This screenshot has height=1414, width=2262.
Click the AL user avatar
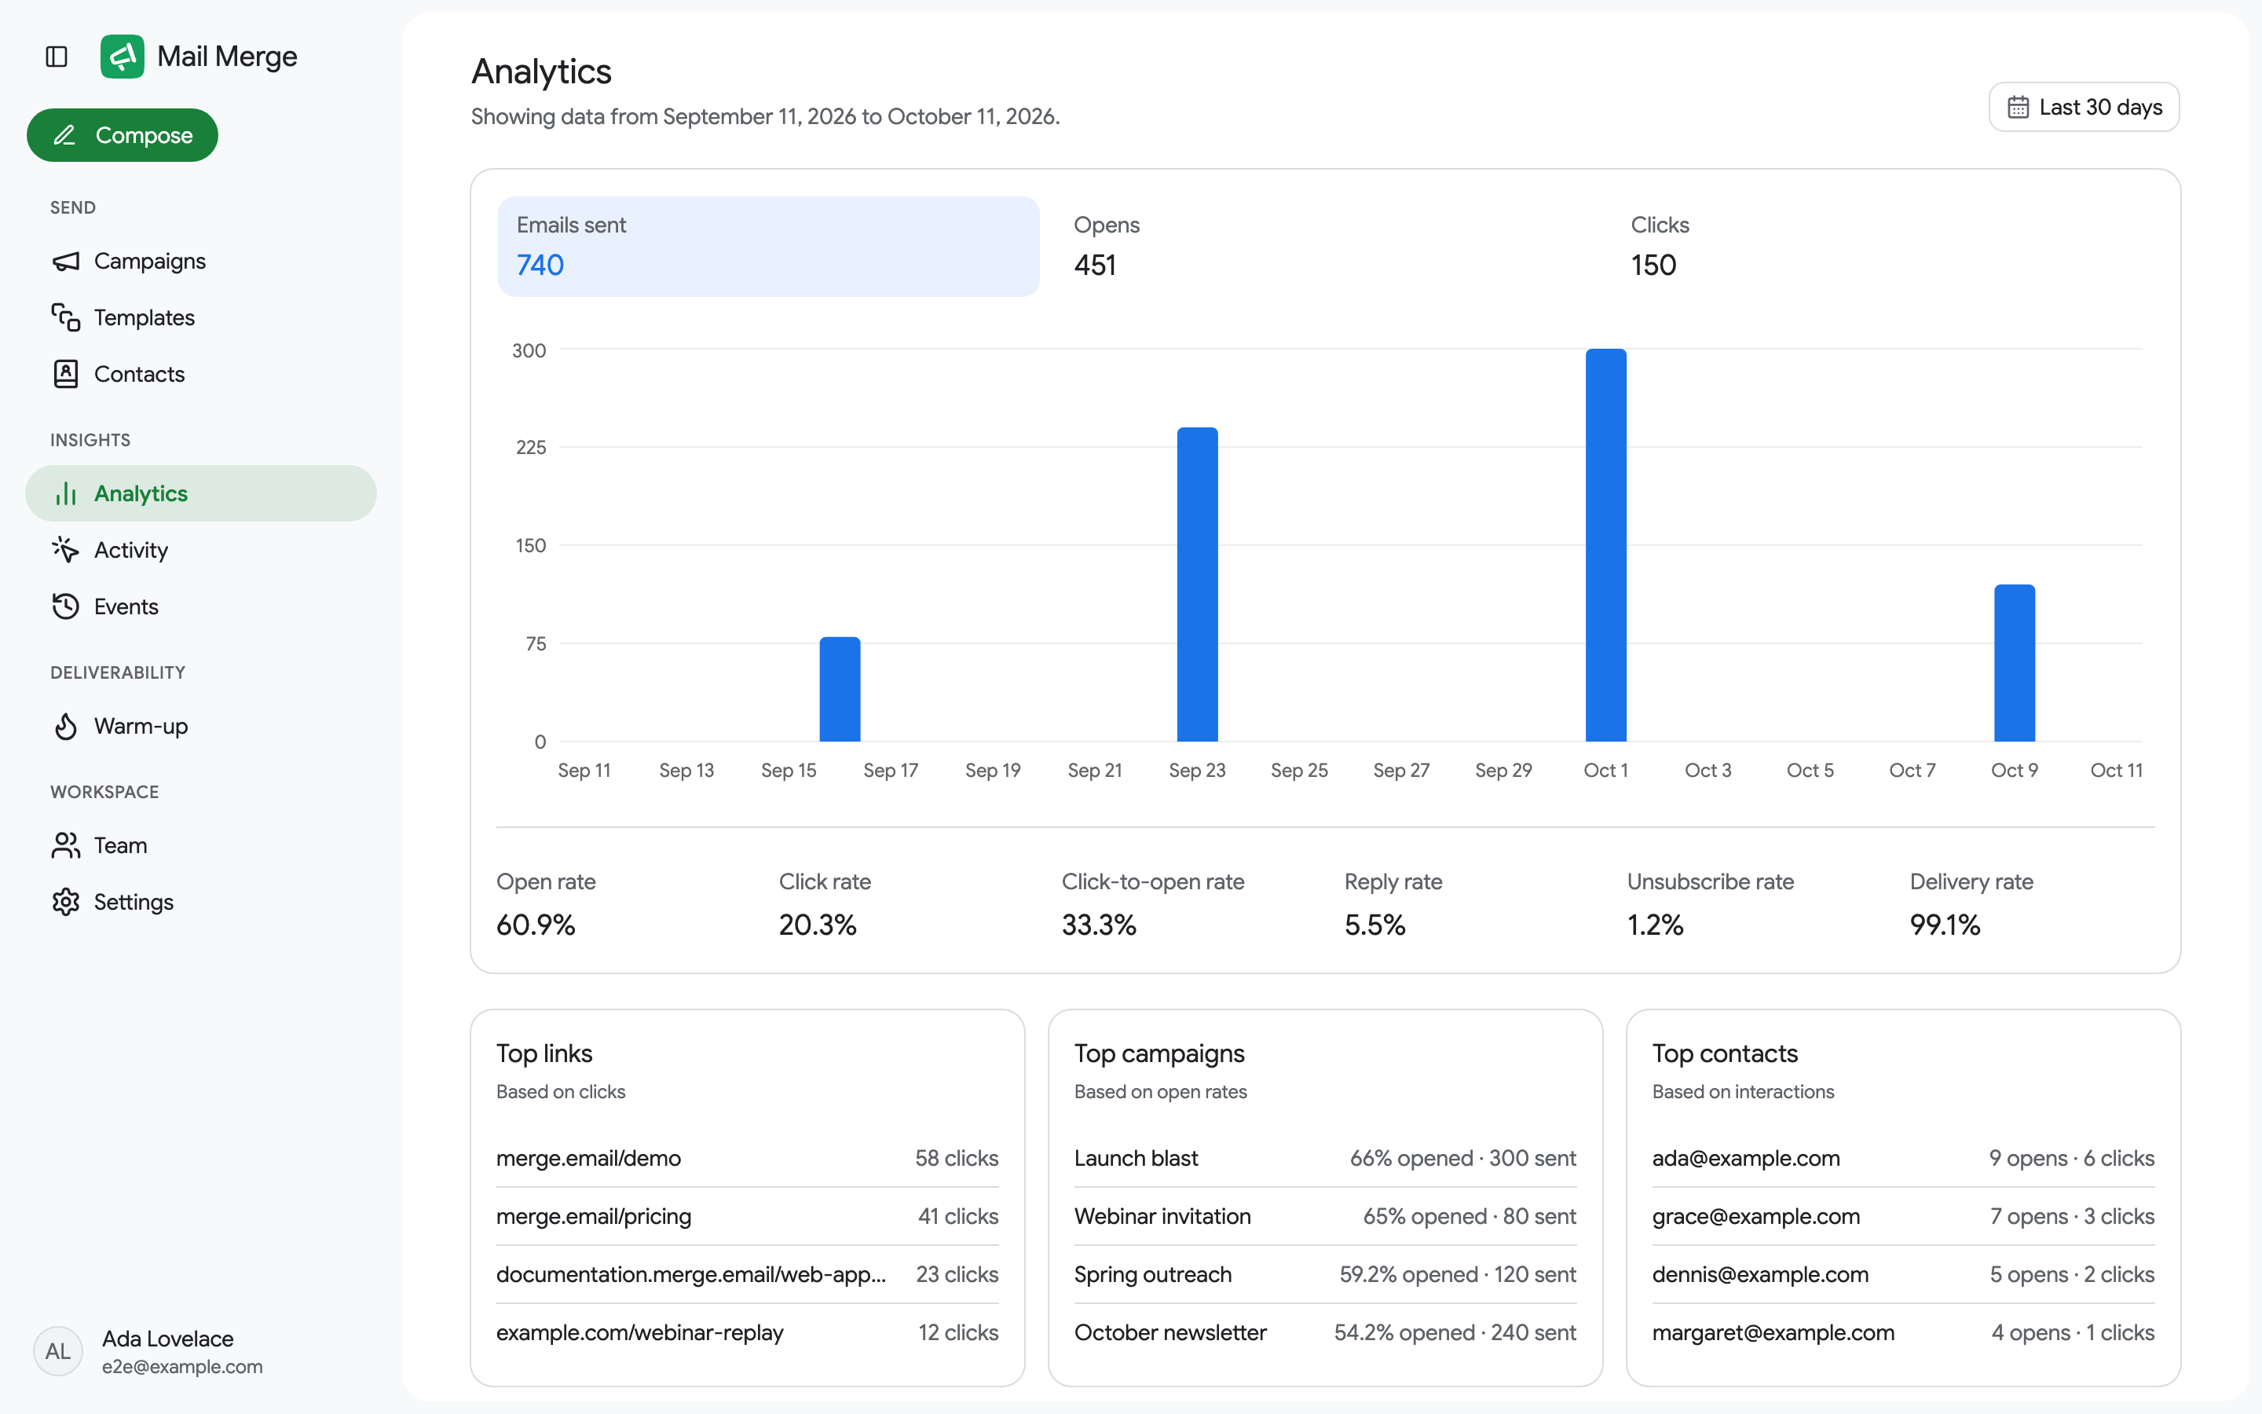pyautogui.click(x=58, y=1351)
